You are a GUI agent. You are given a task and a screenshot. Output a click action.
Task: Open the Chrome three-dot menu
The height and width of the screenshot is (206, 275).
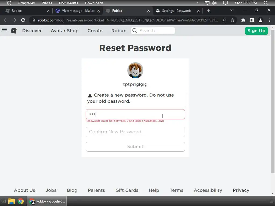pyautogui.click(x=269, y=20)
